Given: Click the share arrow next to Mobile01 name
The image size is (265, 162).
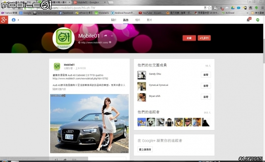Looking at the screenshot, I should 106,36.
